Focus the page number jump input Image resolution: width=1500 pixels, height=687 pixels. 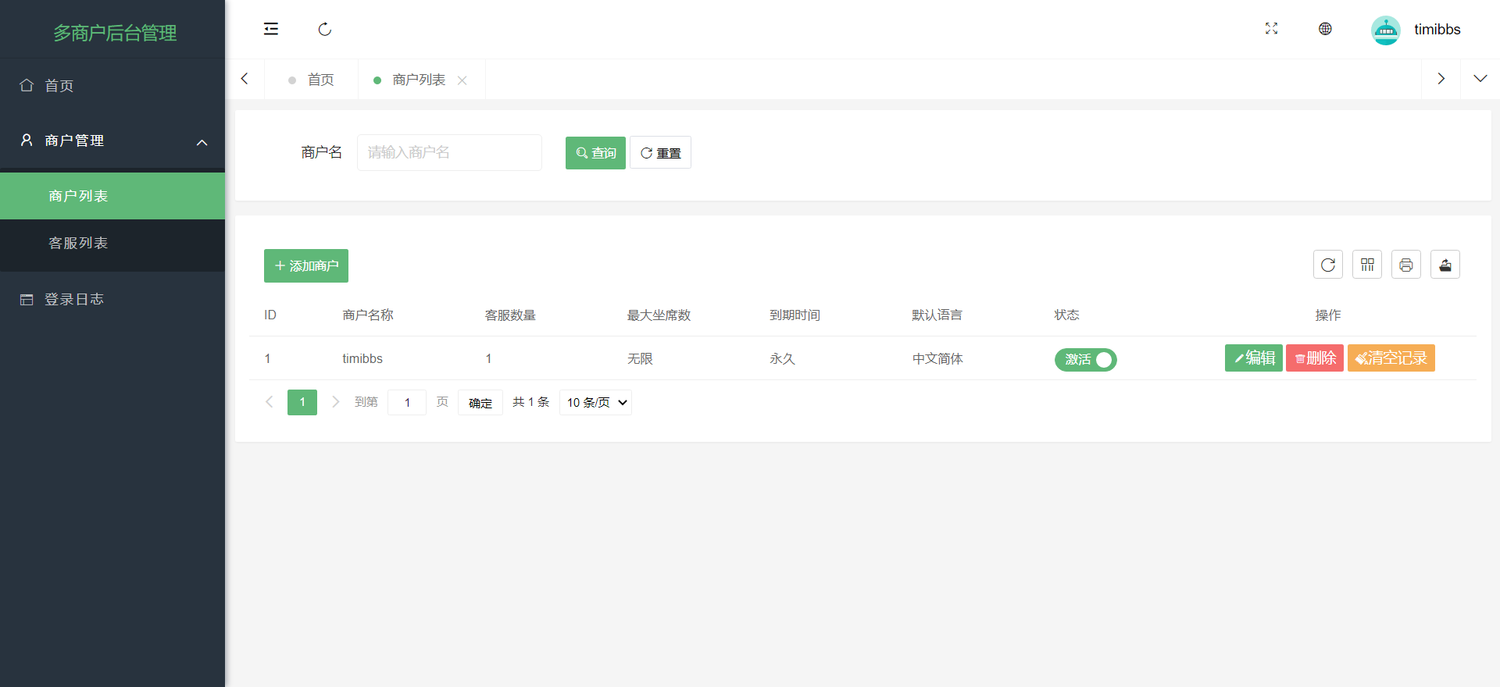click(x=407, y=402)
